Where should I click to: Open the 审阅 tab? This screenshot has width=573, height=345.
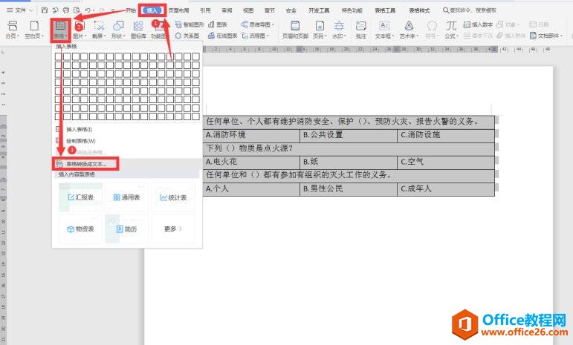pos(227,10)
